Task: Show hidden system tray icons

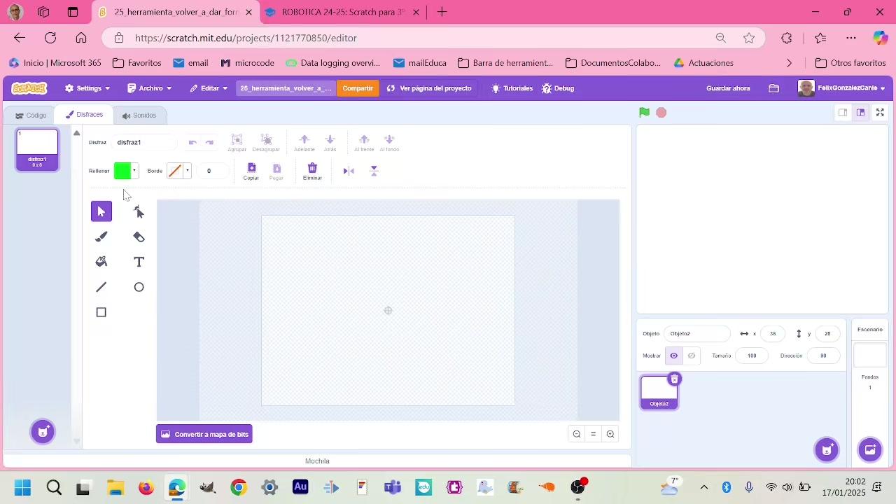Action: click(x=704, y=487)
